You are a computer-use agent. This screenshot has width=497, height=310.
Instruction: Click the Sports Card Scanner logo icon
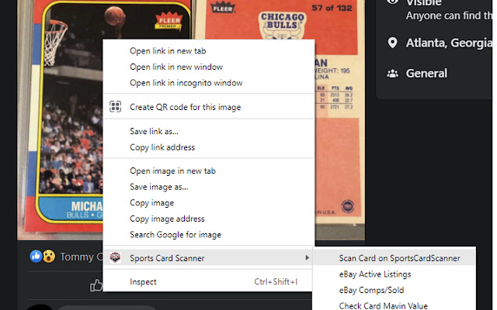click(115, 257)
